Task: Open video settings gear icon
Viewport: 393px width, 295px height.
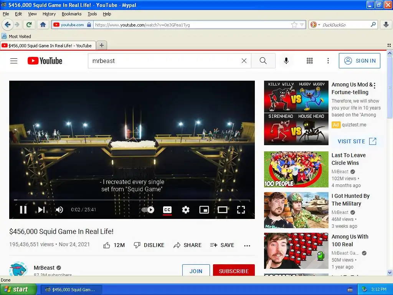Action: click(x=185, y=210)
